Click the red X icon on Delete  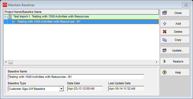pos(165,32)
